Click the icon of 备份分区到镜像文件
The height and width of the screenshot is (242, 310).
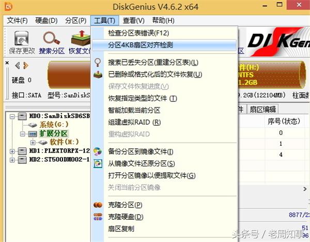[98, 152]
